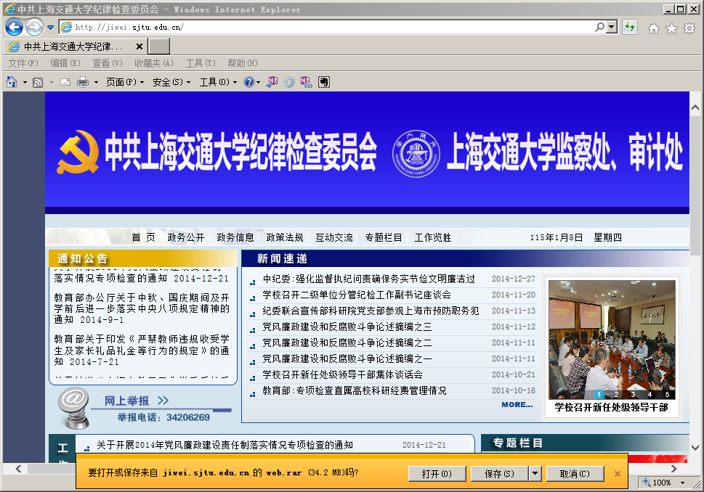Open the 互动交流 navigation item

[x=334, y=238]
